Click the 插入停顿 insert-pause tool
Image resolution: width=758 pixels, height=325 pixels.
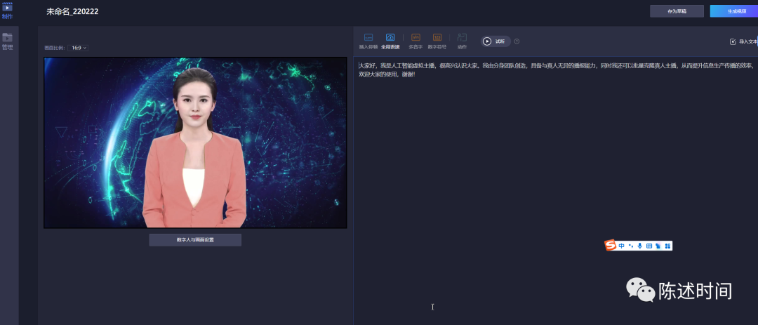368,41
